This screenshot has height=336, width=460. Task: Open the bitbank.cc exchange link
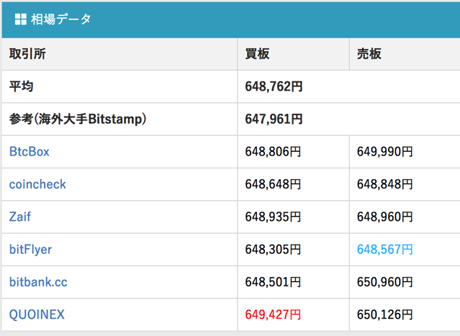tap(38, 282)
